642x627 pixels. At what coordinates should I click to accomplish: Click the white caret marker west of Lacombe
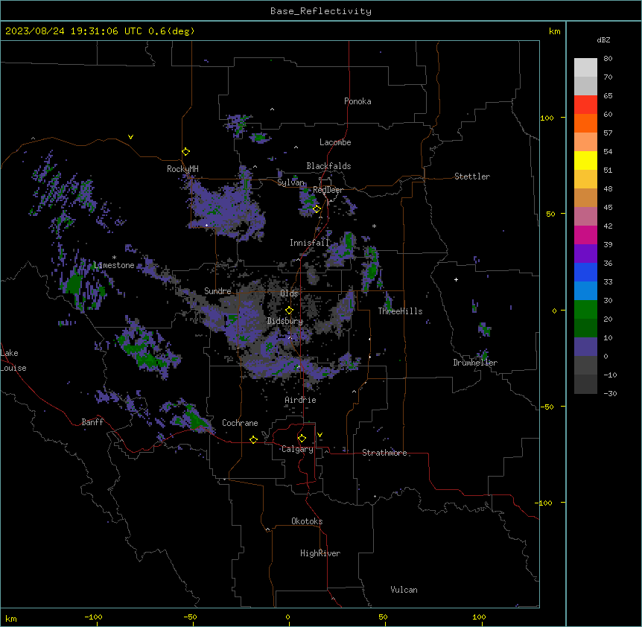[296, 147]
